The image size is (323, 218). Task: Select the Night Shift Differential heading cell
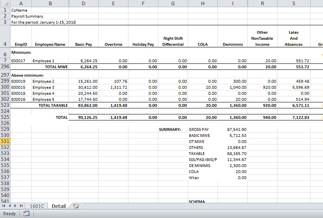point(173,41)
